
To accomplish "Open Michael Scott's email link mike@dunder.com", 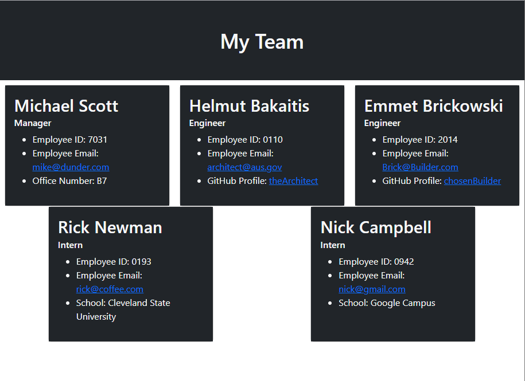I will click(71, 167).
